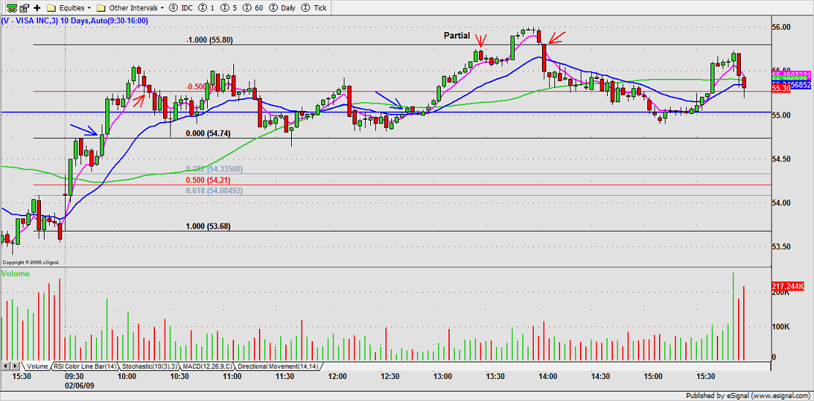
Task: Click the study tabs scroll-right arrow
Action: [x=16, y=366]
